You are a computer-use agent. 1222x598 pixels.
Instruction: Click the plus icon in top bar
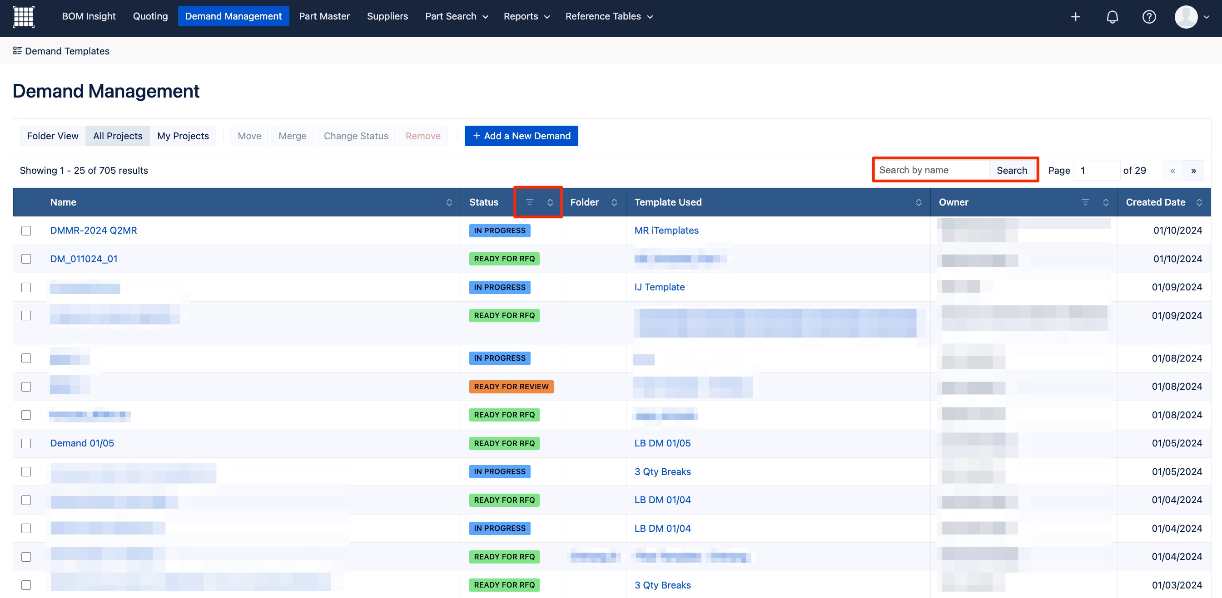1075,17
